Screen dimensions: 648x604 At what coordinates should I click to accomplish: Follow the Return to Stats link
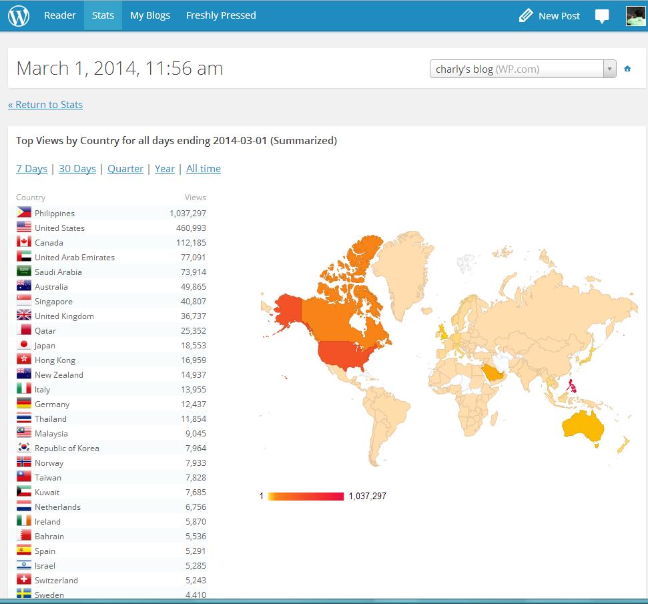tap(45, 104)
